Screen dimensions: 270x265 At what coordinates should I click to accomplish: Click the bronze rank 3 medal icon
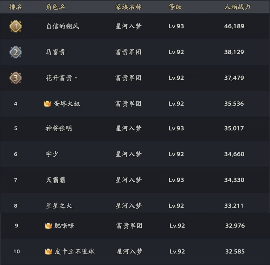pyautogui.click(x=16, y=78)
